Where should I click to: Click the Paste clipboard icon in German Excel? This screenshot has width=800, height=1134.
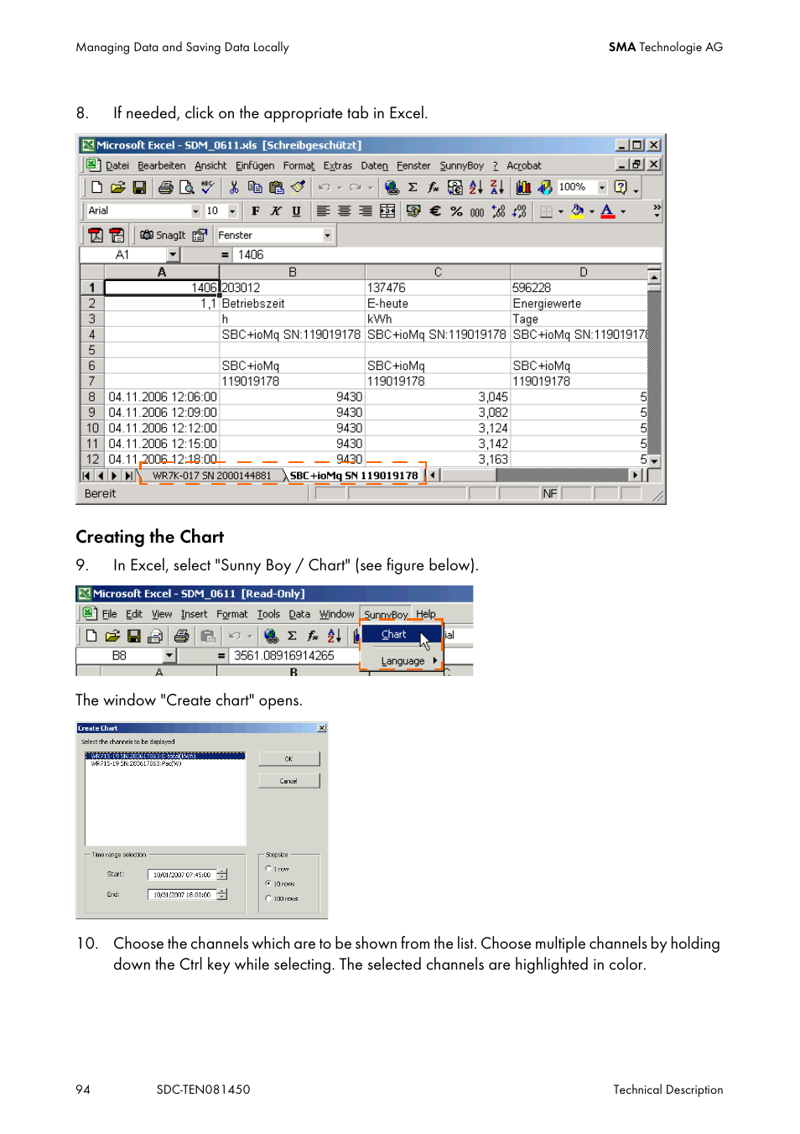277,187
